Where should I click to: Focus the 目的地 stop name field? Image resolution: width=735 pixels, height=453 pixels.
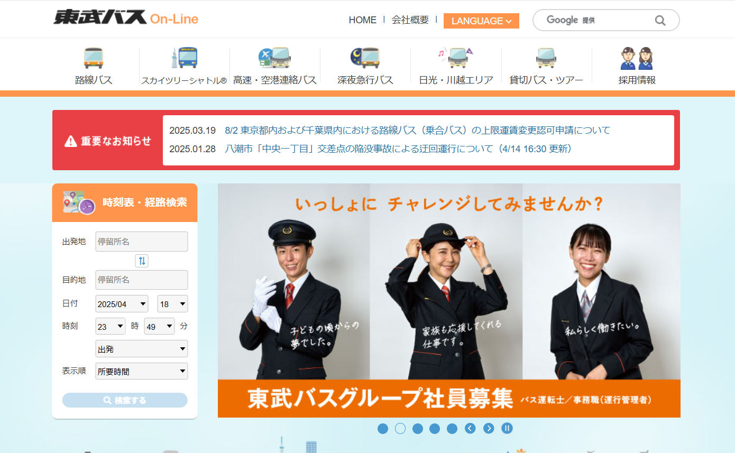(x=142, y=280)
